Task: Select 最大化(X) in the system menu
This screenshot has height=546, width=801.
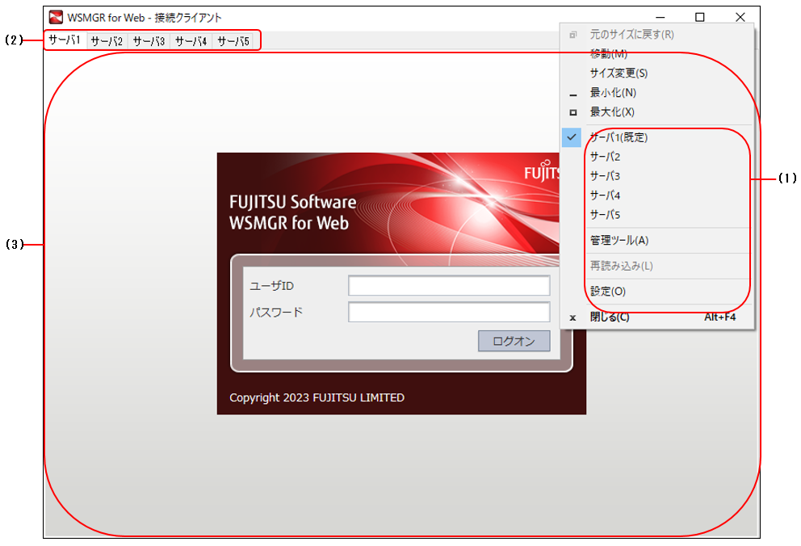Action: coord(612,112)
